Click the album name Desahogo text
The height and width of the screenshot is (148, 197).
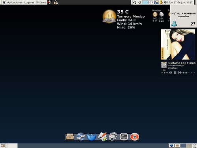coord(173,68)
